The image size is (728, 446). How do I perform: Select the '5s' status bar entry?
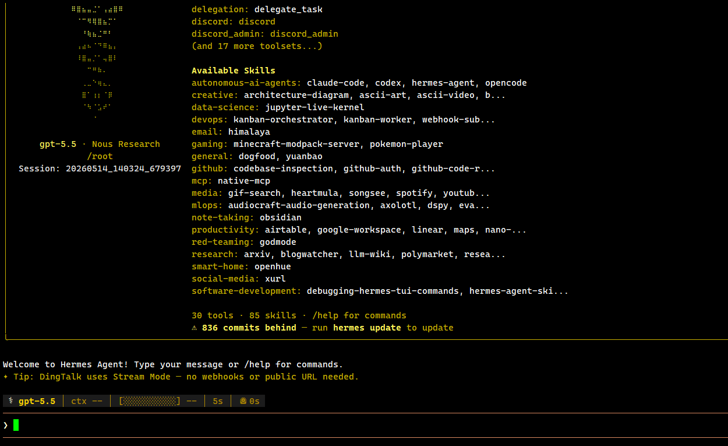(x=218, y=401)
